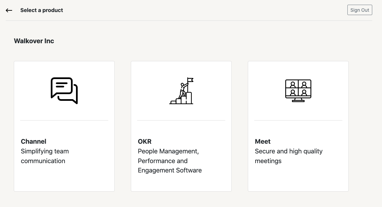Click the divider line in OKR card
Viewport: 382px width, 207px height.
181,120
